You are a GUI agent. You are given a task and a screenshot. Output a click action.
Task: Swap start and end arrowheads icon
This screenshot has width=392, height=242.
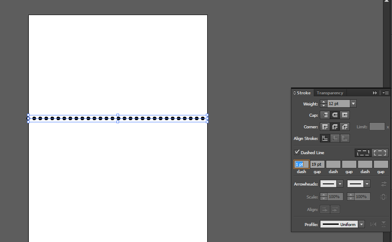point(383,184)
